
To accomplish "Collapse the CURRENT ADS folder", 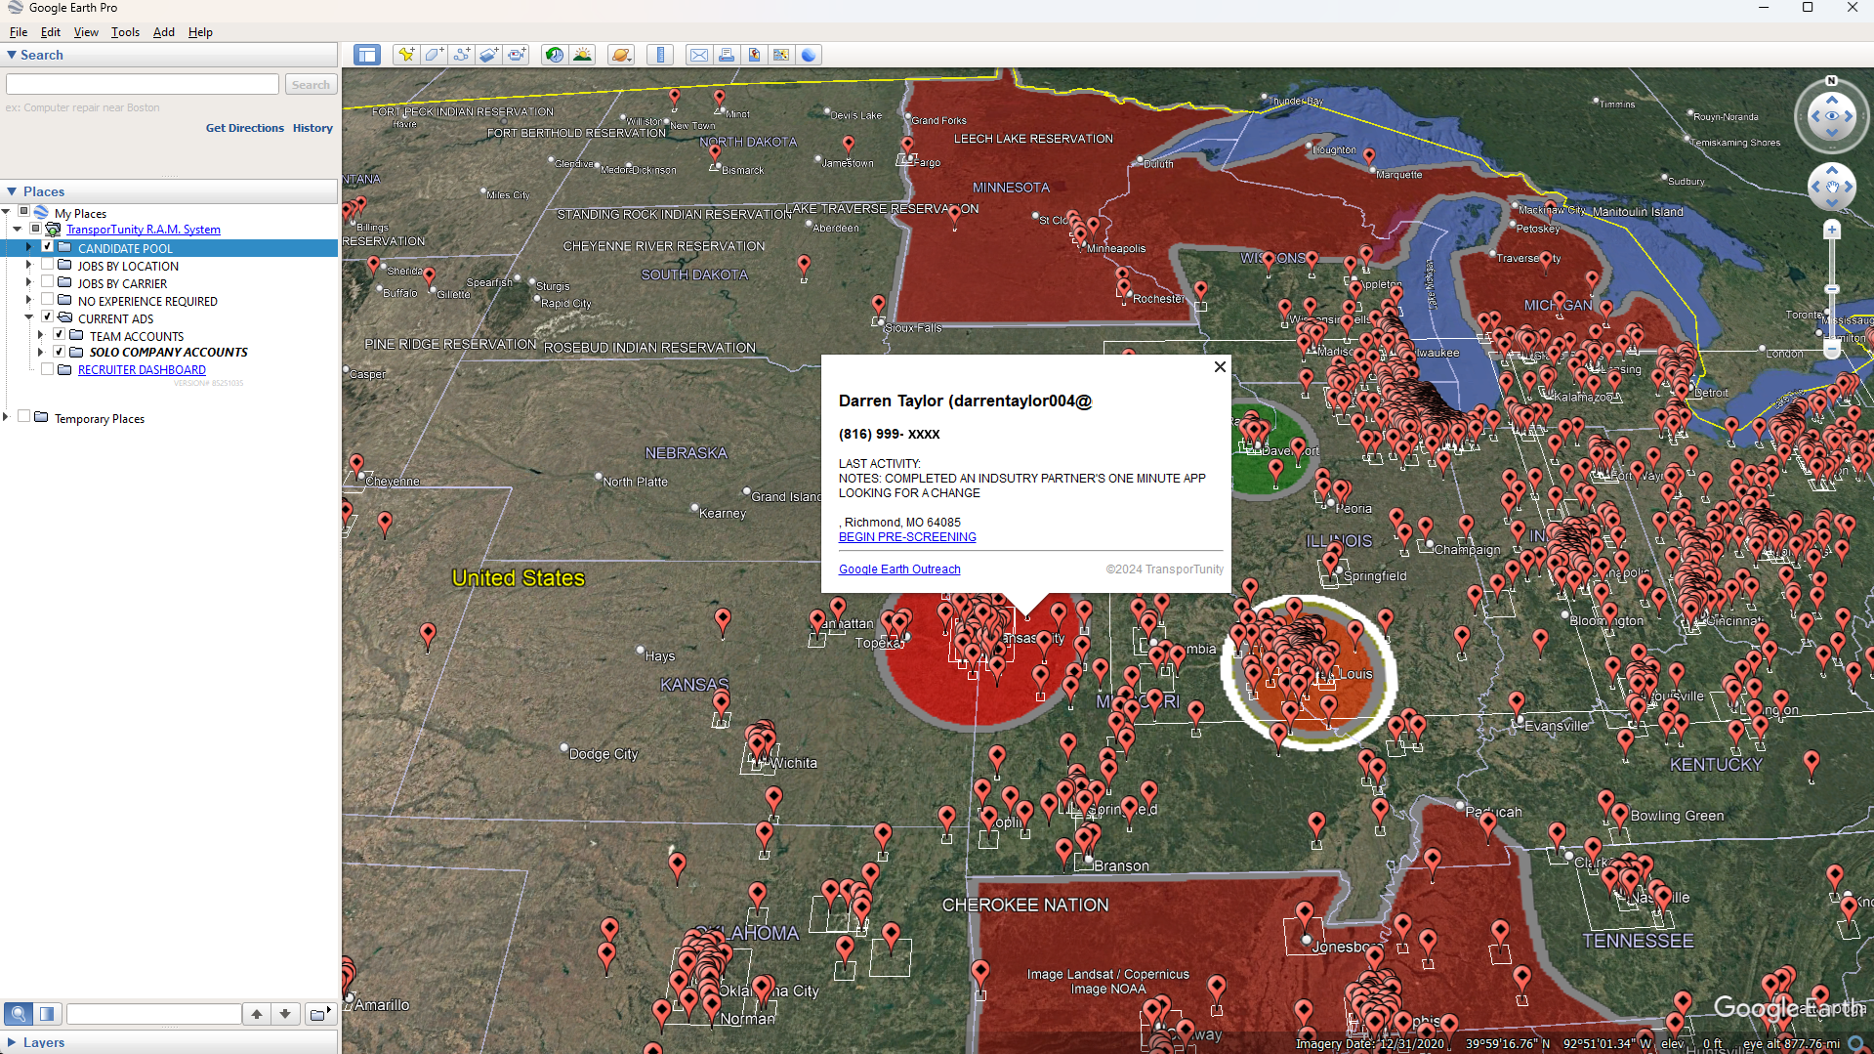I will [x=29, y=317].
